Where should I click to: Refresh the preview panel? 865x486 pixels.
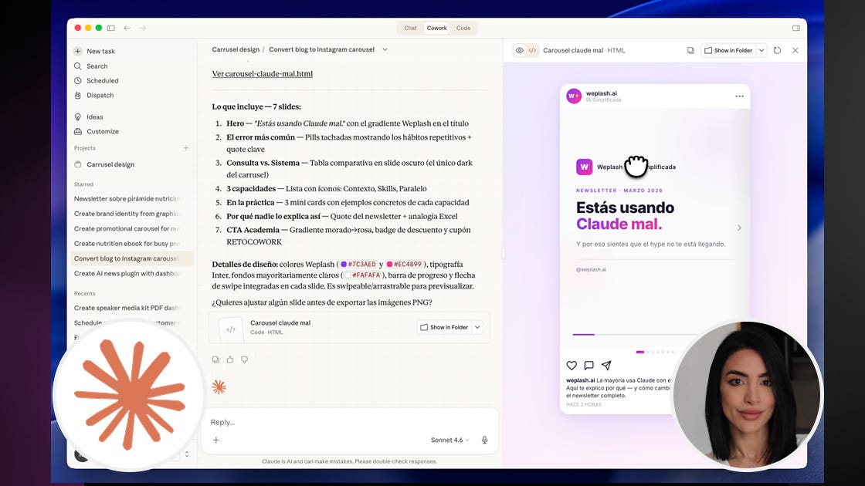click(777, 50)
